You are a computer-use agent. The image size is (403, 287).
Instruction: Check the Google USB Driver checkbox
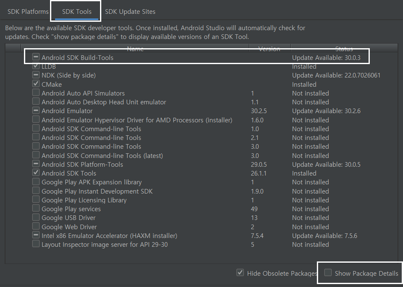(36, 217)
